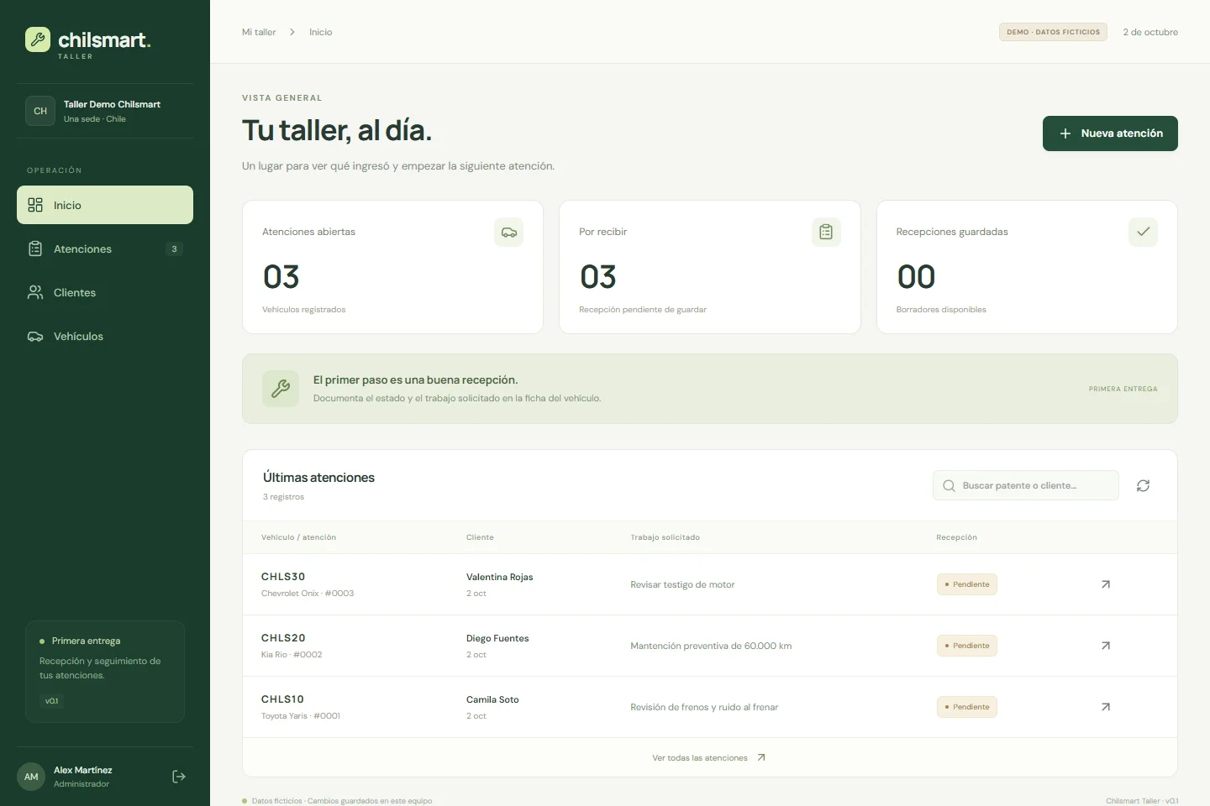The height and width of the screenshot is (806, 1210).
Task: Open Clientes in the sidebar
Action: (x=105, y=292)
